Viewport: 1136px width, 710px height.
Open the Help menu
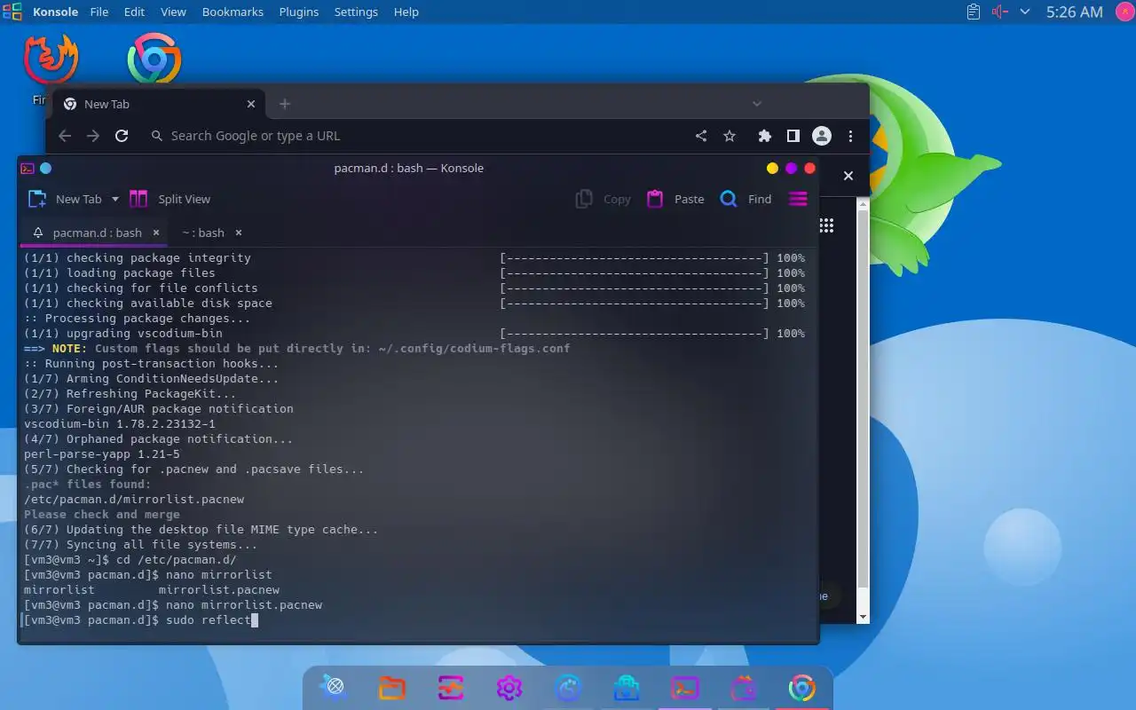[406, 12]
